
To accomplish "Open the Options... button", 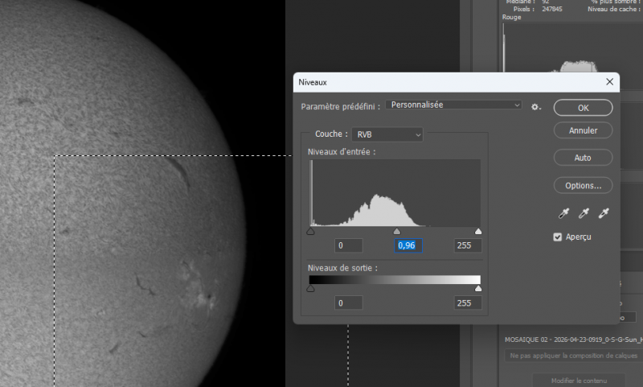I will tap(584, 186).
